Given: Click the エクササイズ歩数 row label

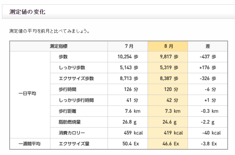Looking at the screenshot, I should (x=76, y=78).
